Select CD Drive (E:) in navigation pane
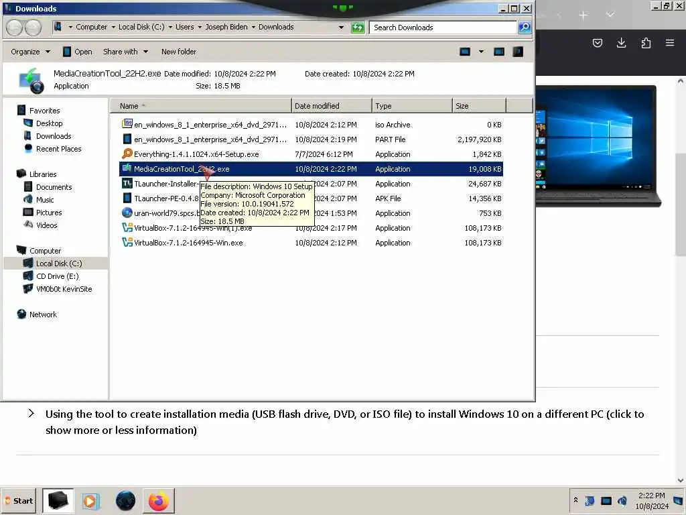686x515 pixels. [x=58, y=276]
